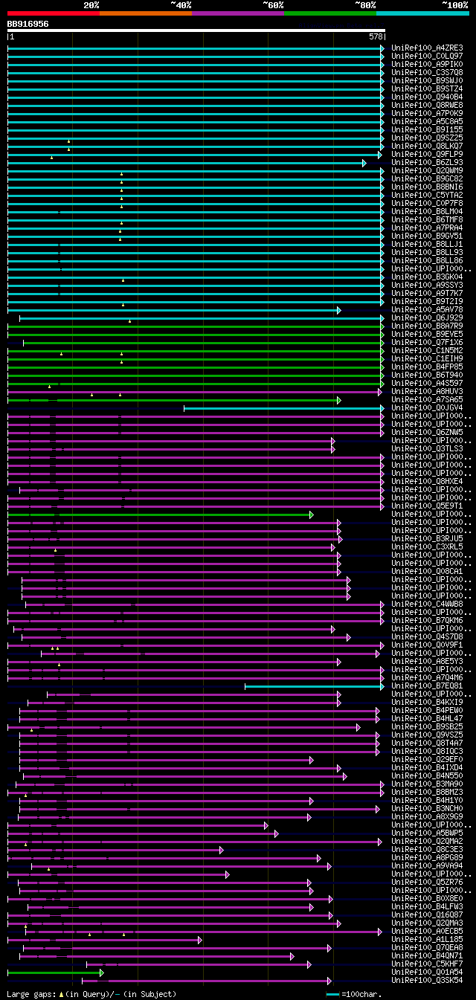This screenshot has width=476, height=1000.
Task: Open the UniRef100_Q4S7D8 entry
Action: (427, 636)
